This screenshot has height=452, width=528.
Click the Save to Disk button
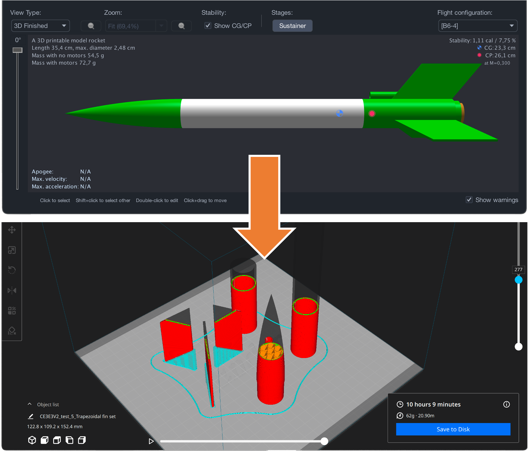[x=453, y=429]
